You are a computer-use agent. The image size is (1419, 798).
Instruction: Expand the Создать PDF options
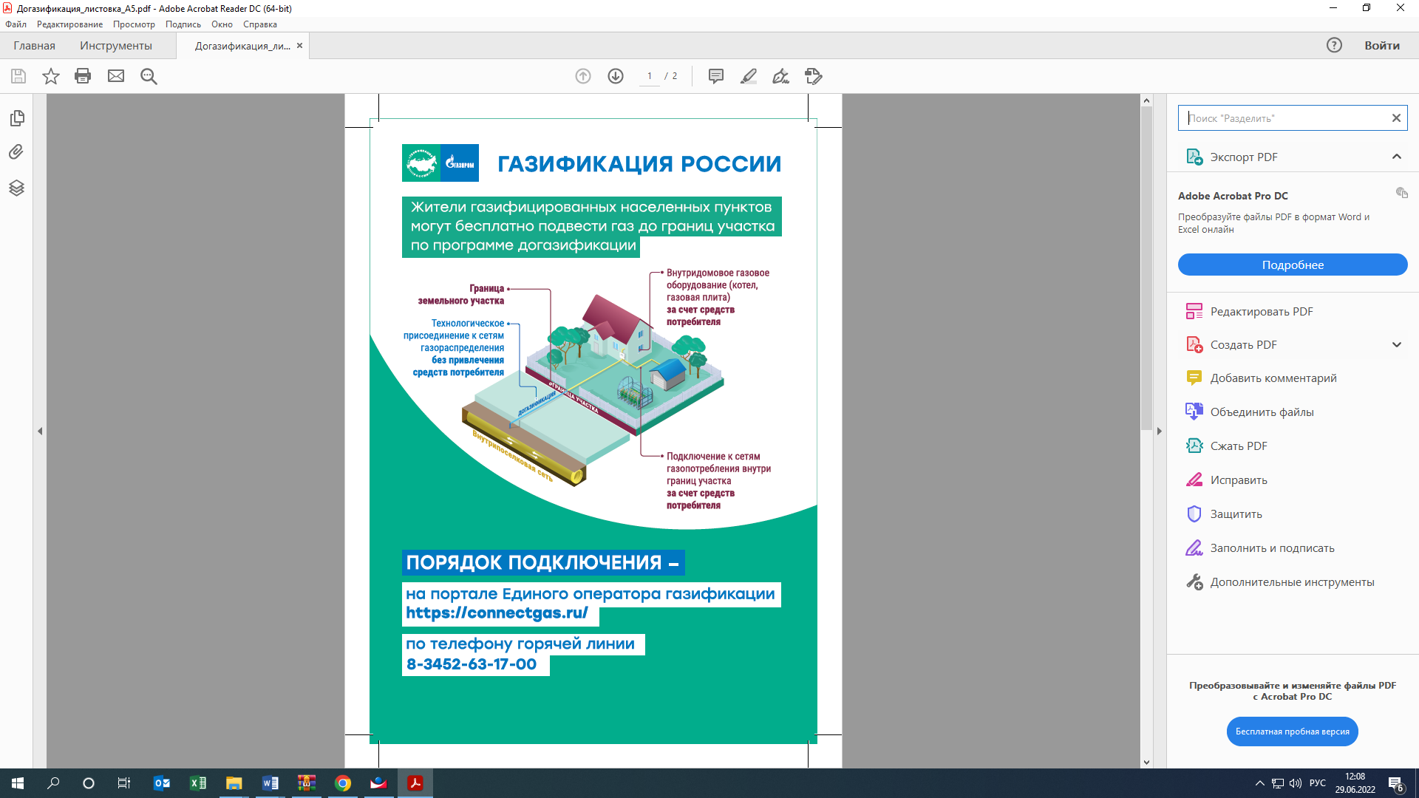click(x=1396, y=345)
